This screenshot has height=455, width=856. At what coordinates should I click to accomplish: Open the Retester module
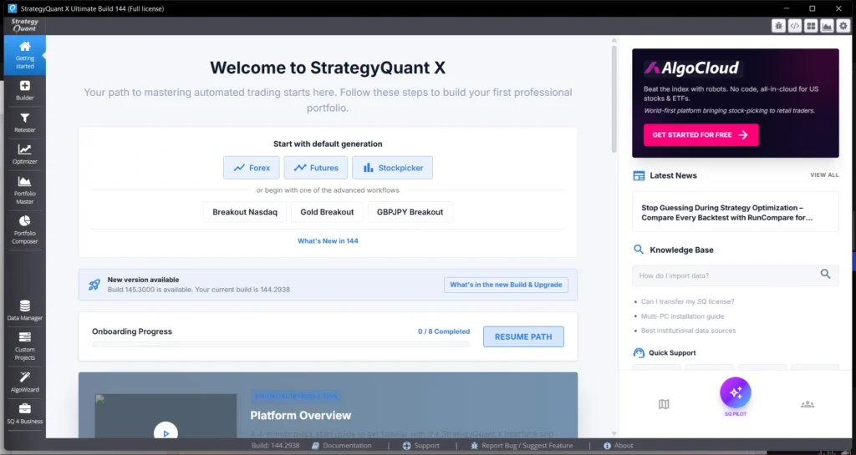(x=24, y=124)
